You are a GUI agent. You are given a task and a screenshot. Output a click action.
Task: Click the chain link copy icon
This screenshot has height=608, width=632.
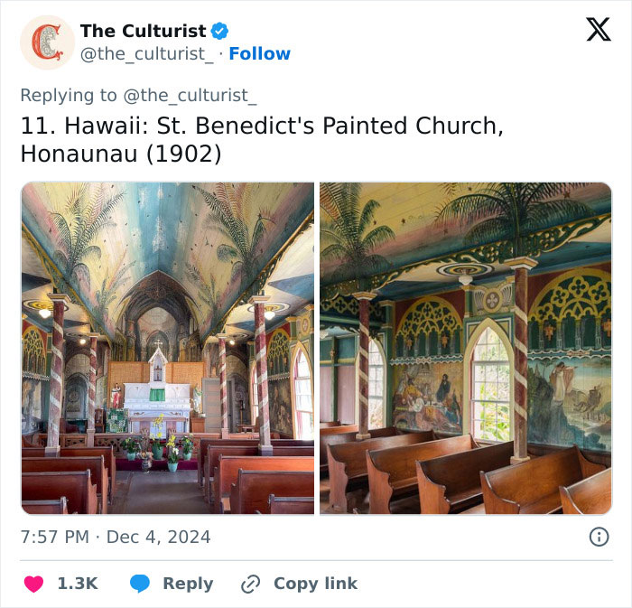point(250,584)
